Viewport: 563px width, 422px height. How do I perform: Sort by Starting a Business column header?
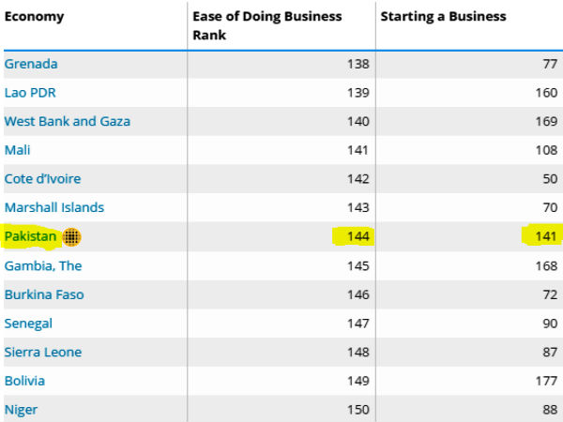443,16
